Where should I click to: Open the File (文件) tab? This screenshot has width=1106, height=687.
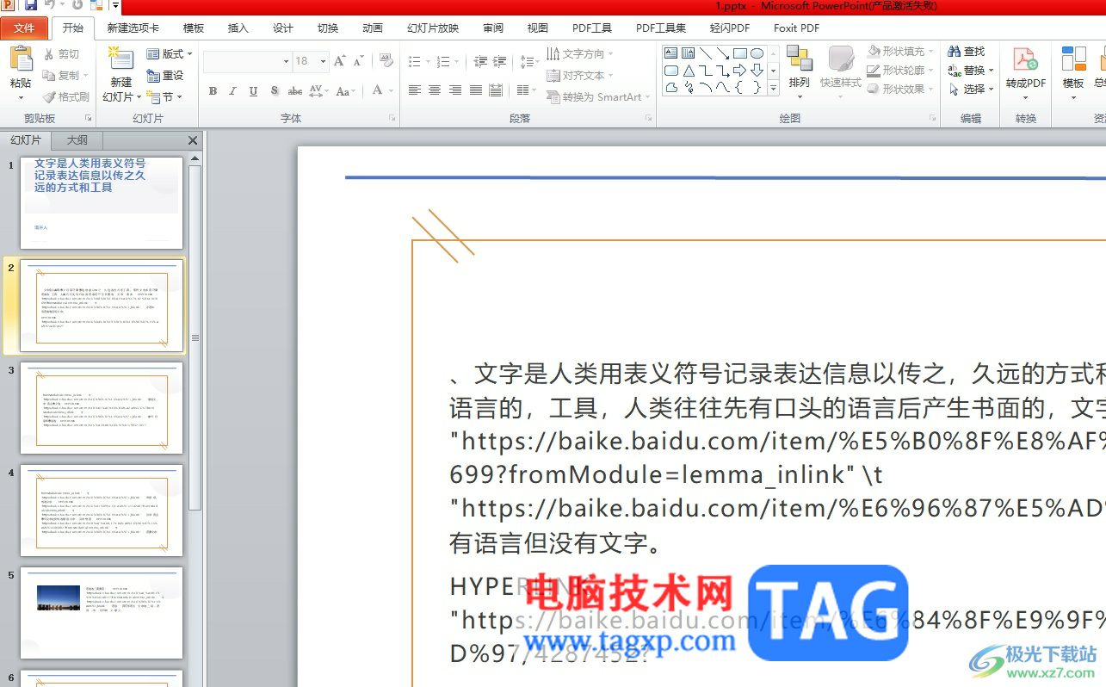24,28
